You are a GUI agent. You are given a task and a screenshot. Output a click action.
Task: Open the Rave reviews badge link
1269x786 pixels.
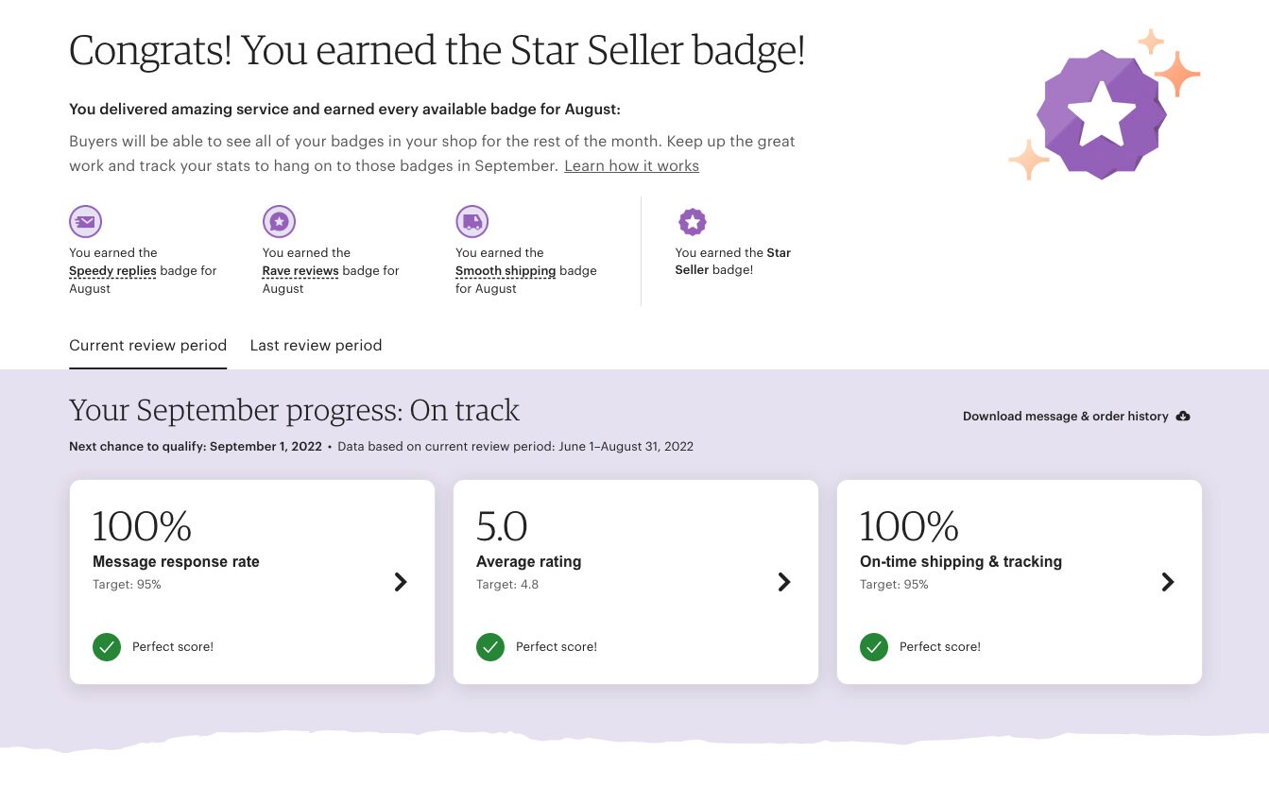point(300,271)
